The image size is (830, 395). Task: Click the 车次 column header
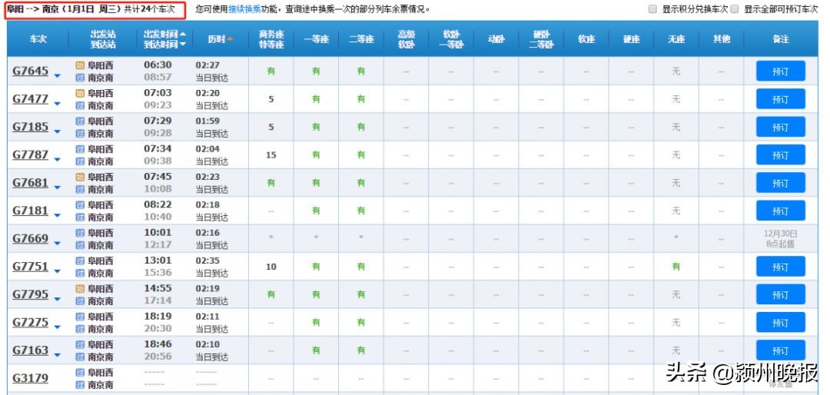[x=38, y=39]
